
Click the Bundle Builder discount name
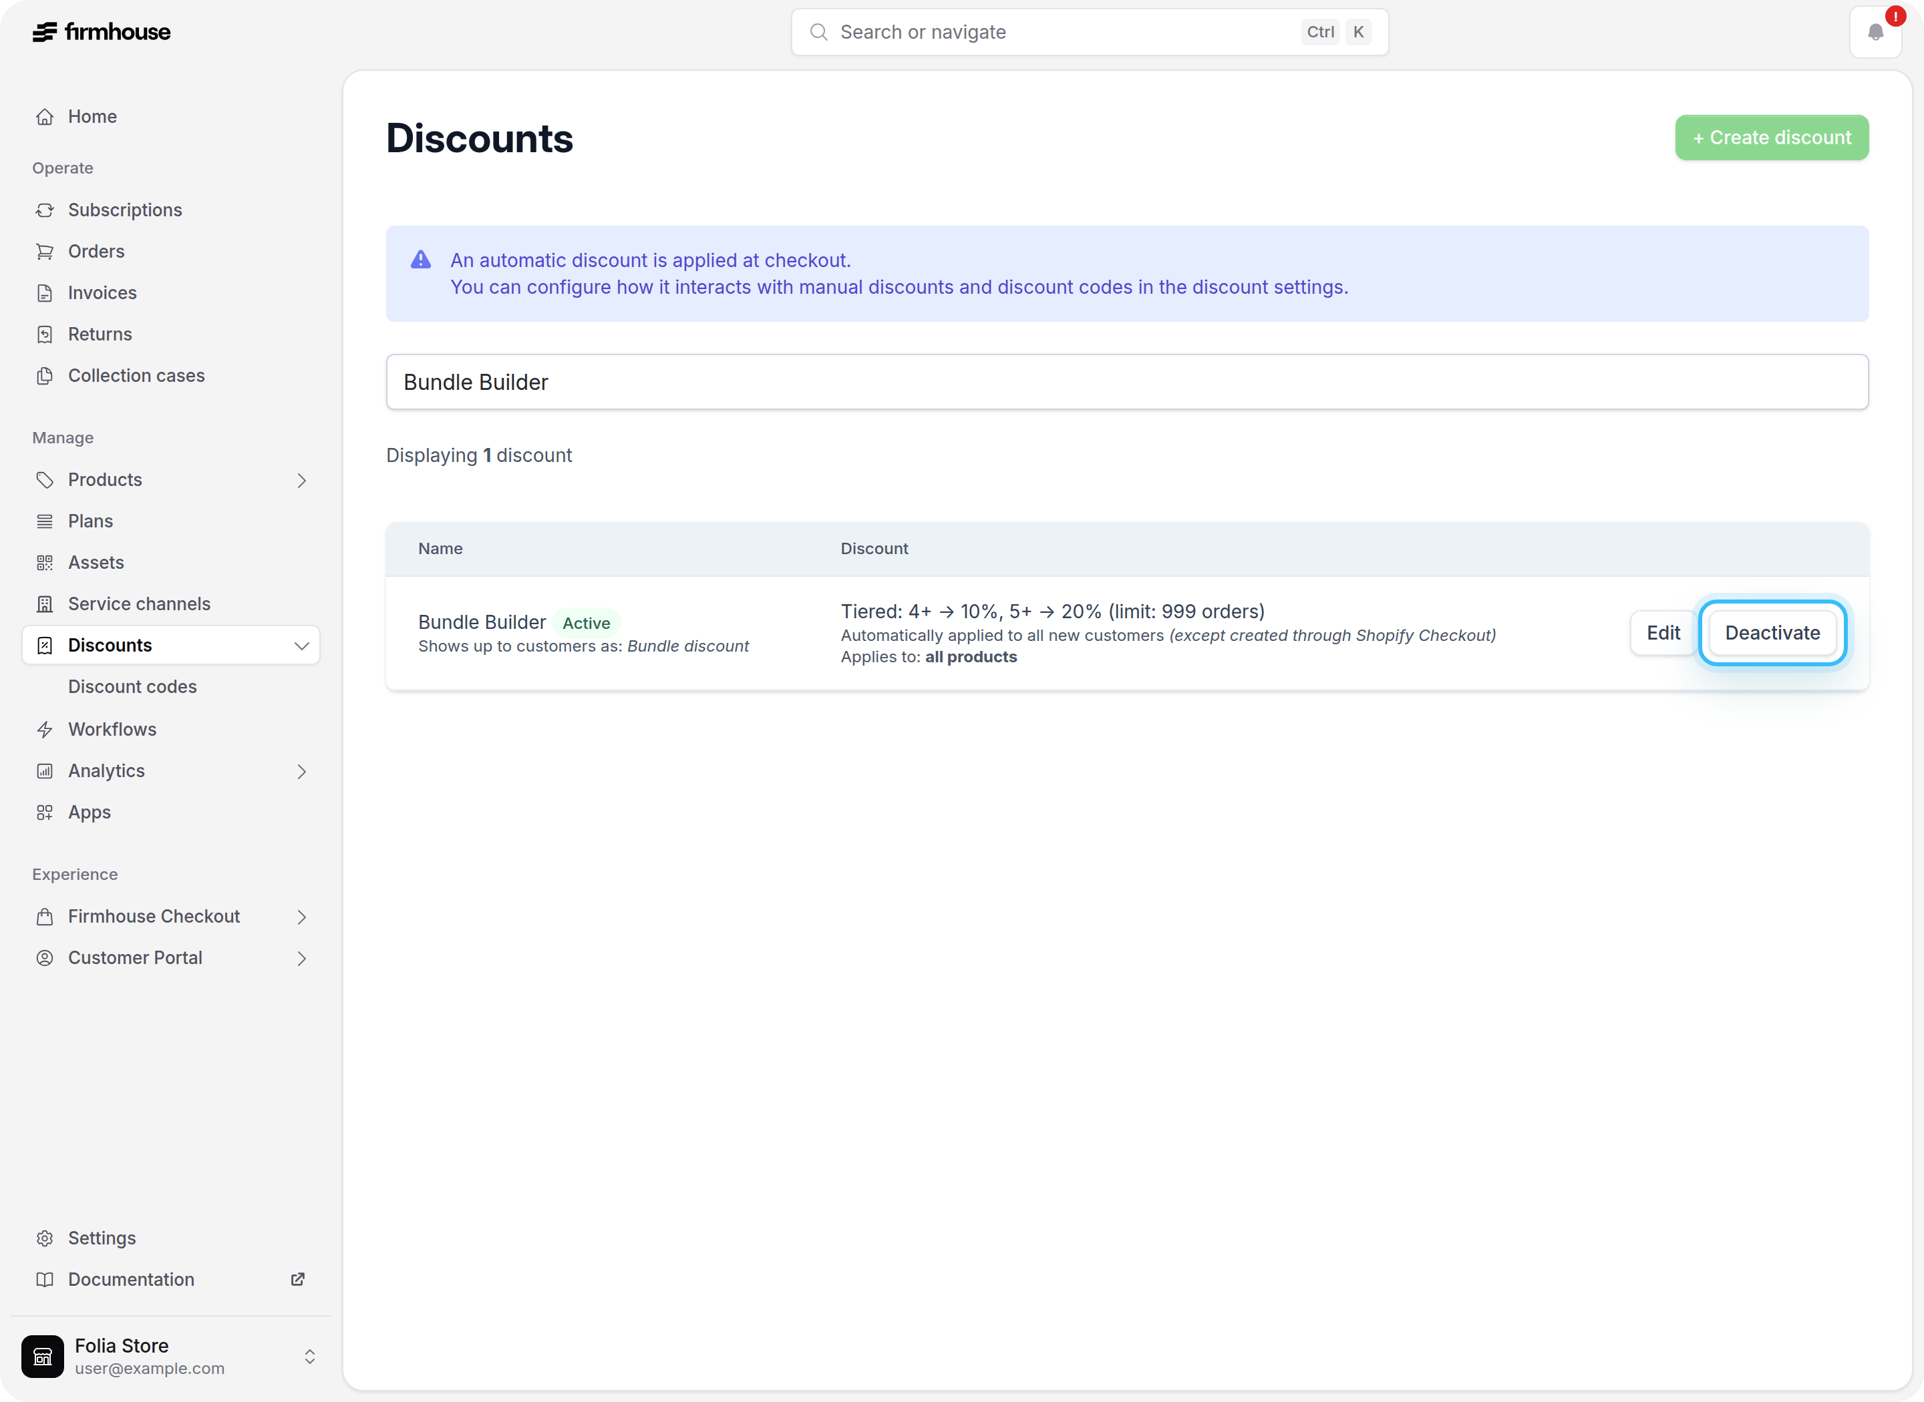482,622
